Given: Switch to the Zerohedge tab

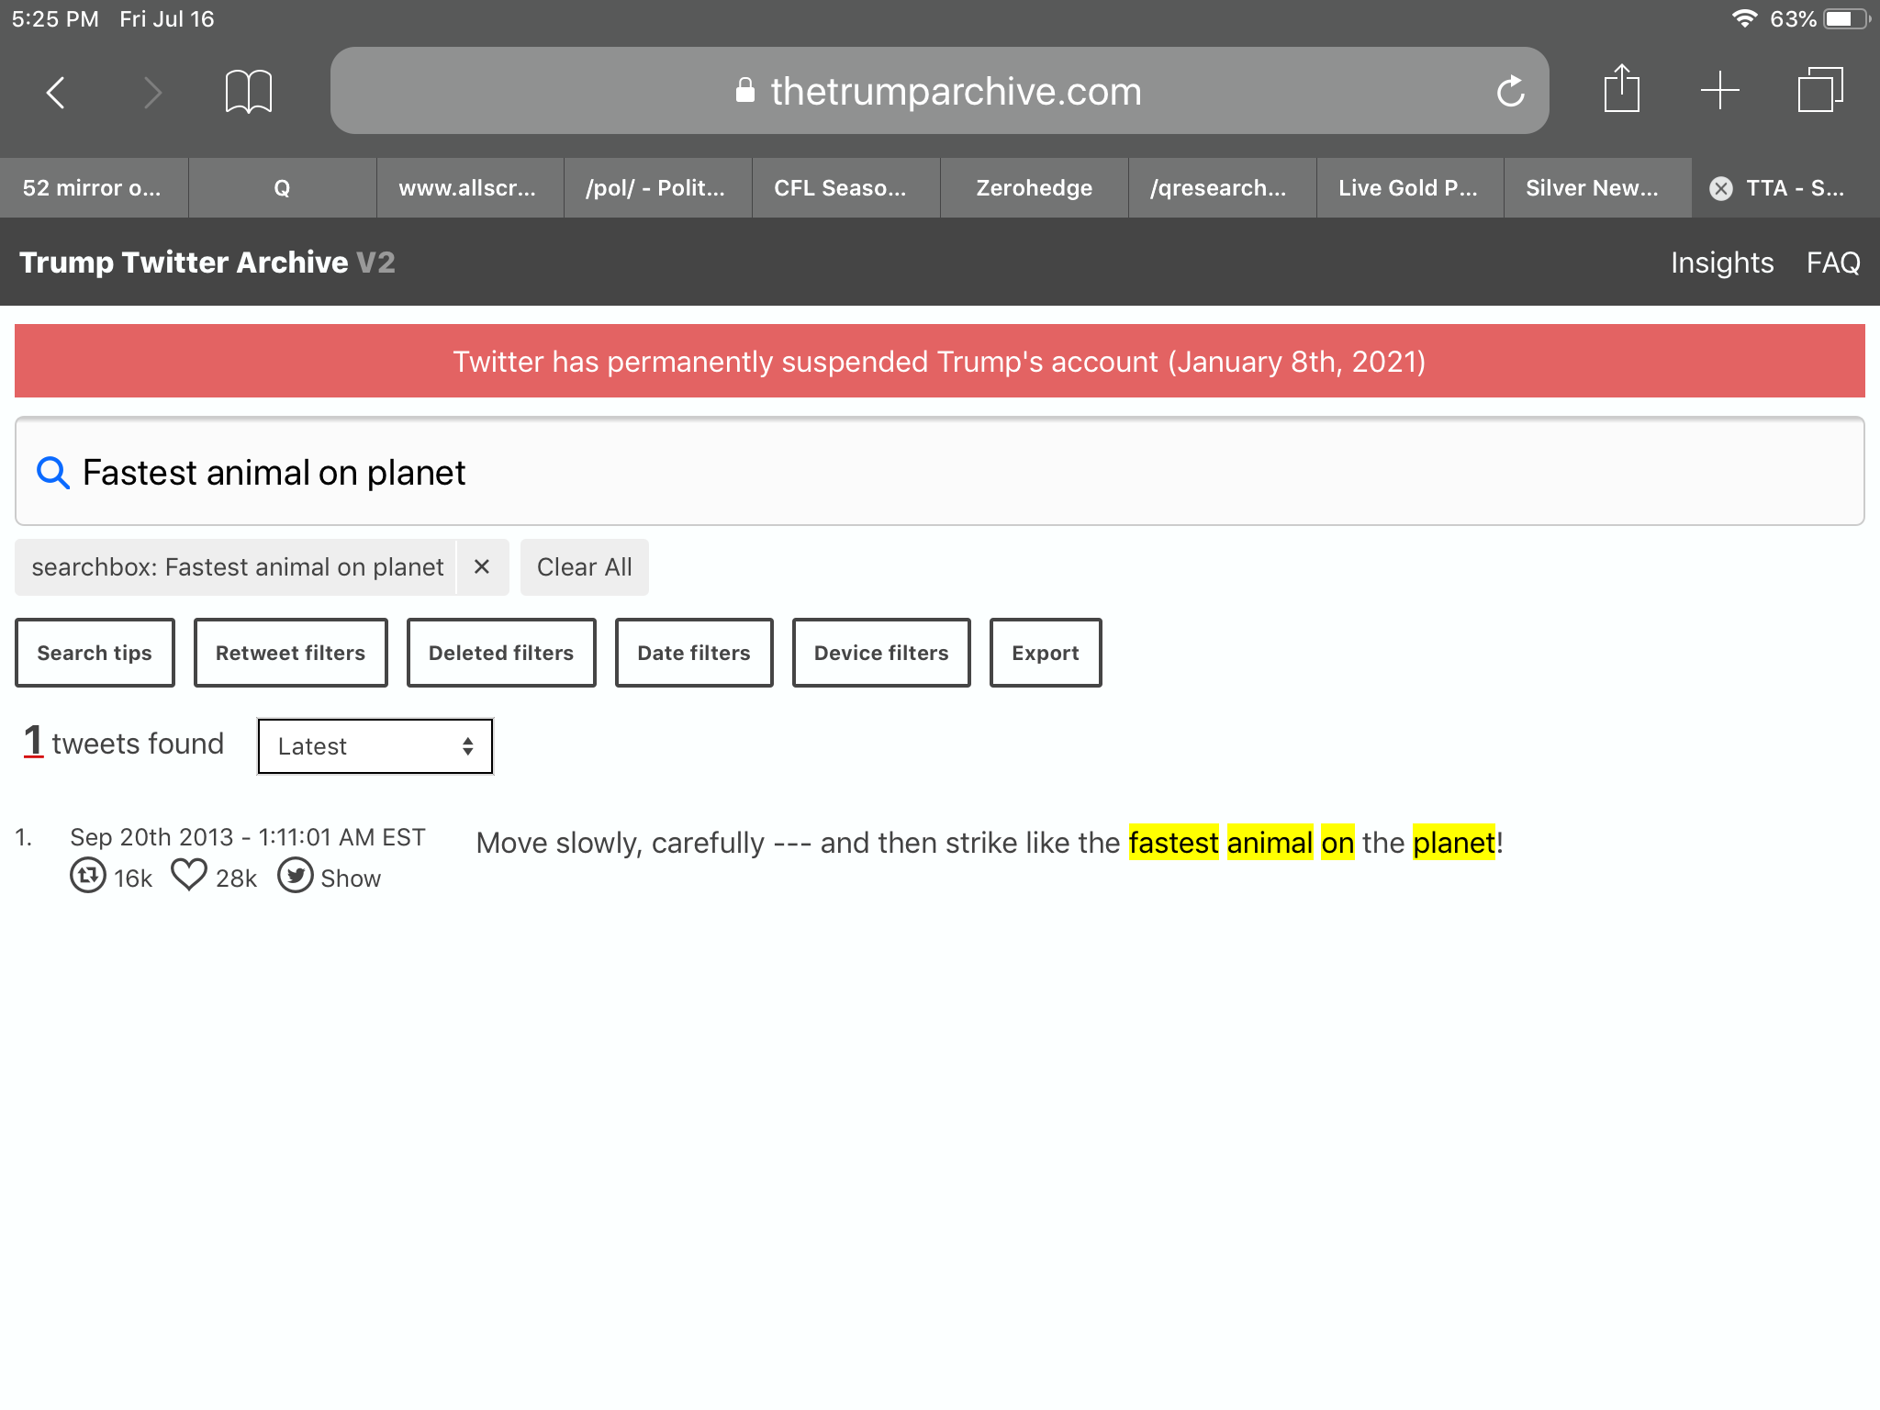Looking at the screenshot, I should [x=1035, y=188].
